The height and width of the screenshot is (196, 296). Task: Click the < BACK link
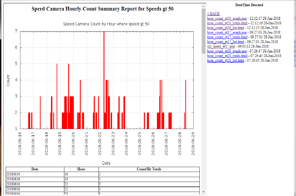pyautogui.click(x=213, y=14)
